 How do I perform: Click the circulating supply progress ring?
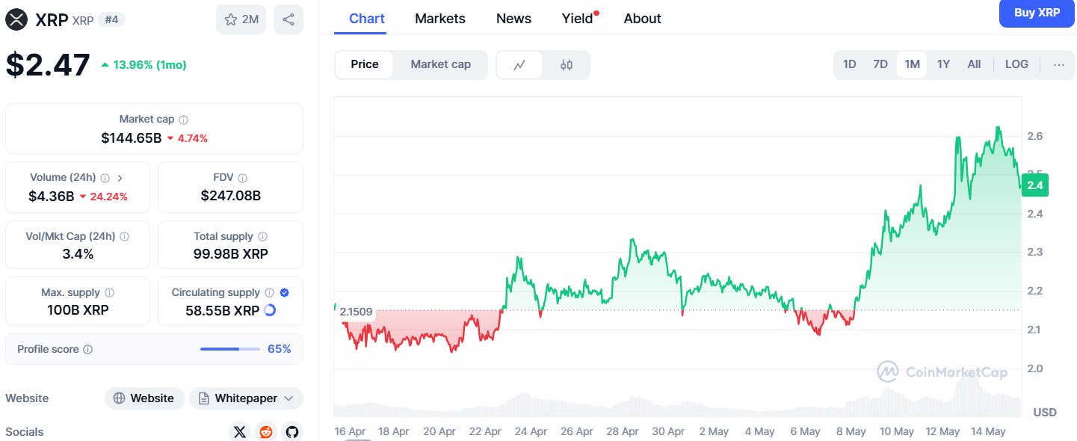(x=271, y=310)
